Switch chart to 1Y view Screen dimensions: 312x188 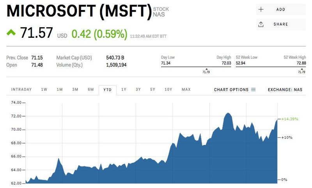(124, 90)
